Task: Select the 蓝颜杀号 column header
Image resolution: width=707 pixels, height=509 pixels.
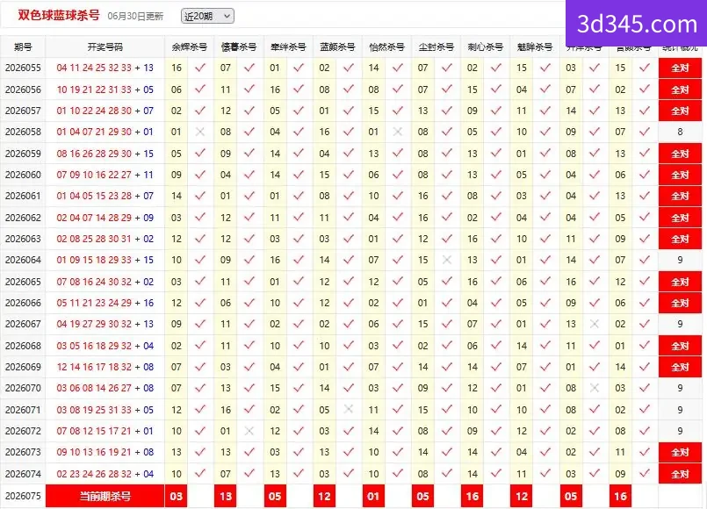Action: (337, 47)
